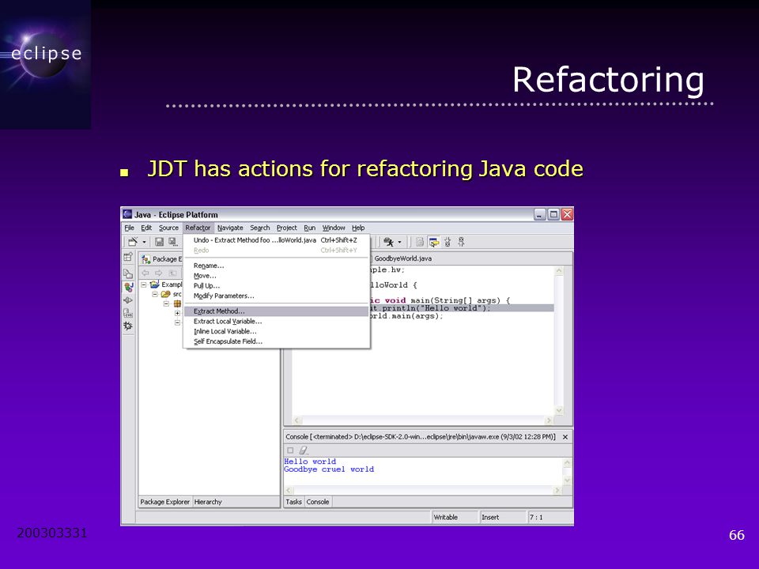
Task: Switch to the Package Explorer bottom tab
Action: click(165, 502)
